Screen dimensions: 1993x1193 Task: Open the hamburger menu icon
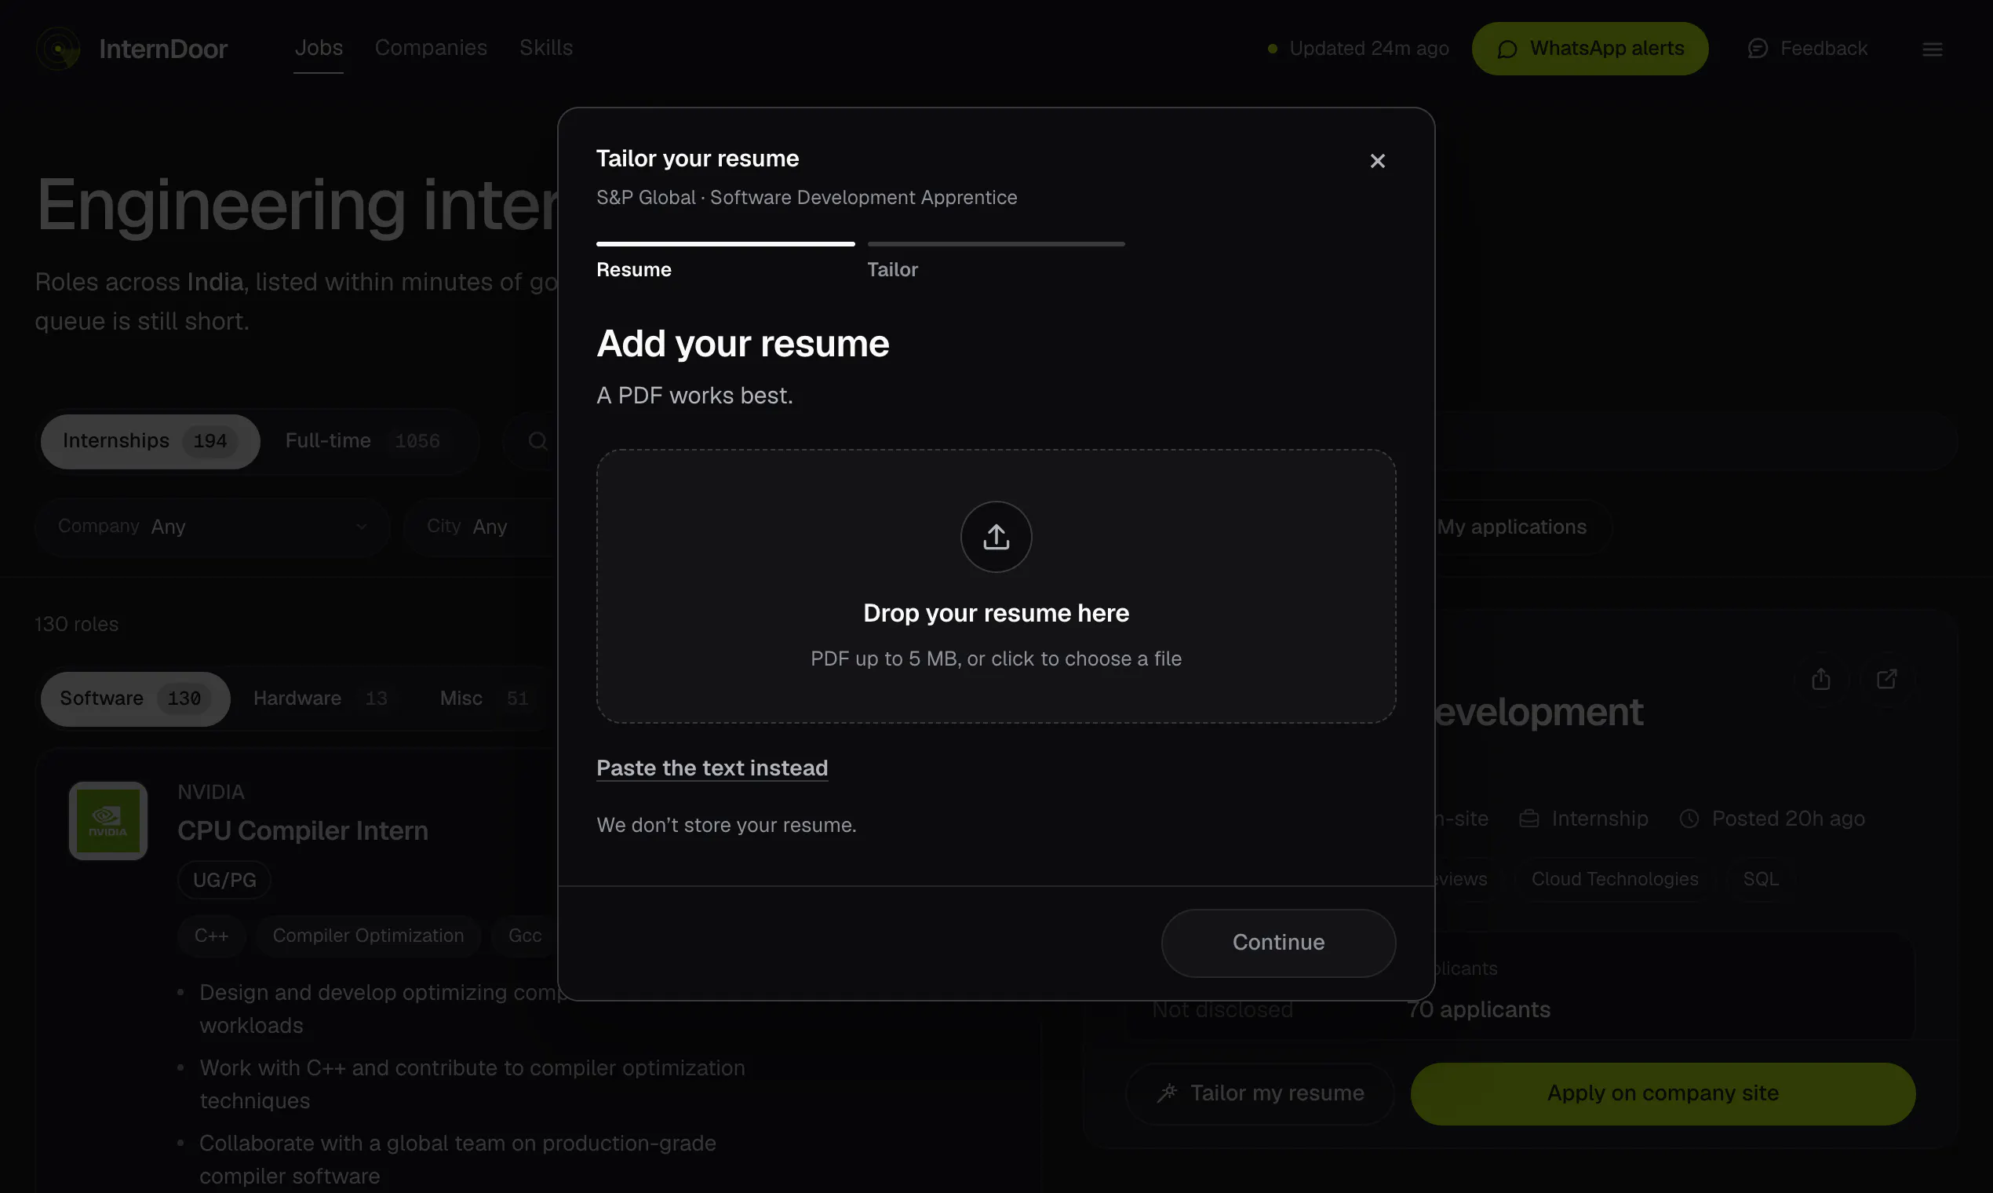(1933, 49)
